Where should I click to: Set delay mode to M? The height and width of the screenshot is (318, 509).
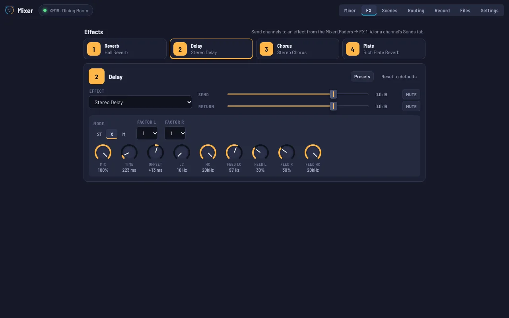click(x=124, y=134)
